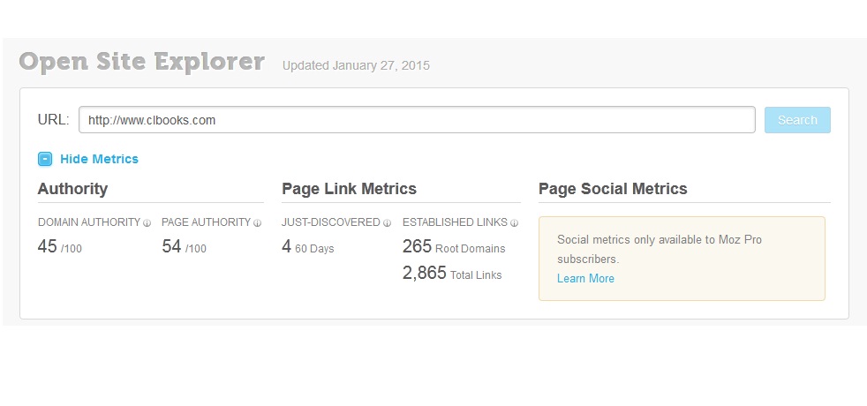Collapse metrics using the blue minus icon
Viewport: 867px width, 406px height.
(x=45, y=159)
